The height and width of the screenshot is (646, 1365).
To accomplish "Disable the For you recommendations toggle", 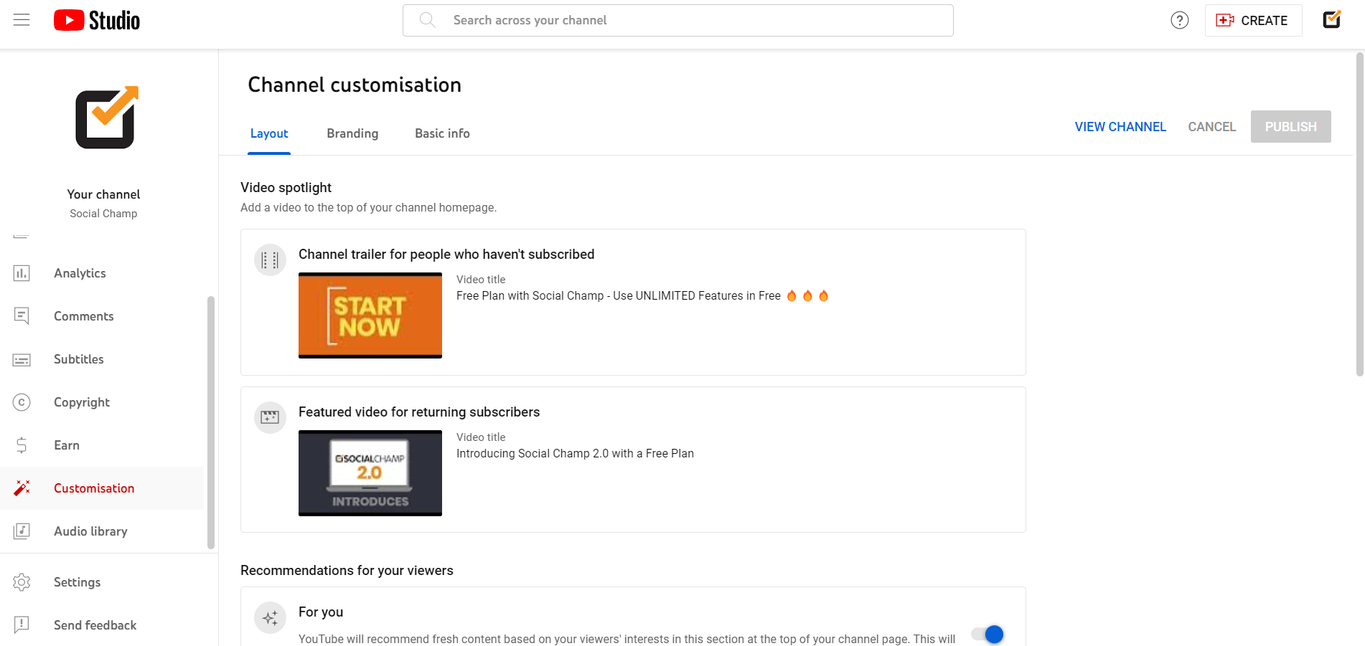I will 988,635.
